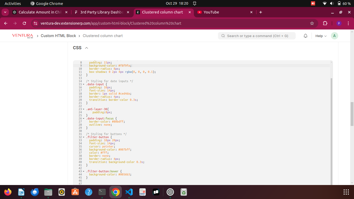Collapse the CSS section chevron
This screenshot has height=199, width=354.
click(x=87, y=48)
